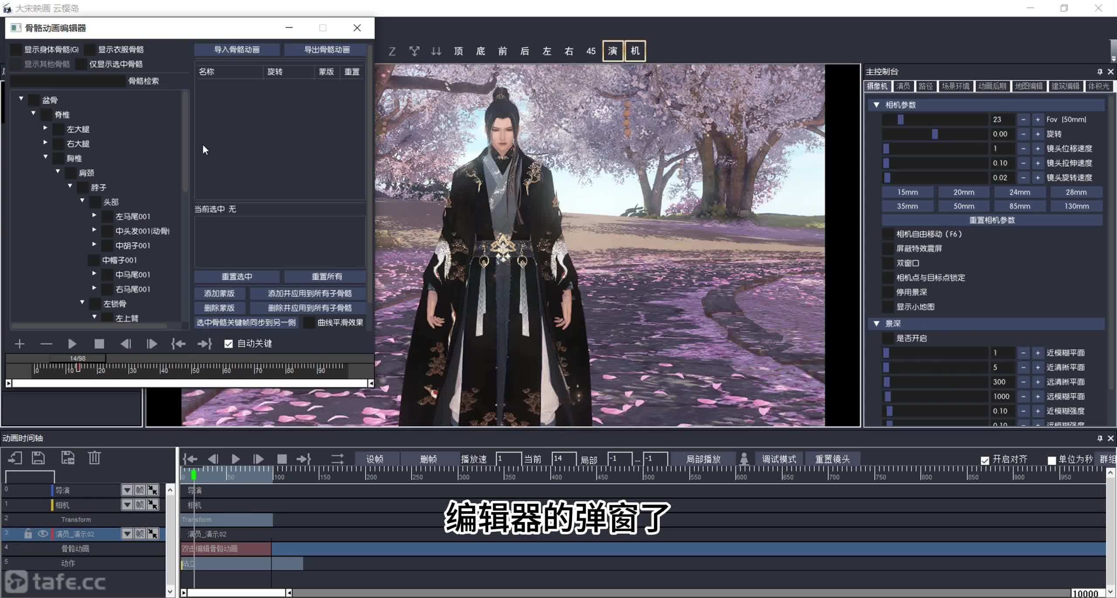Enable 相机自由移动 (F6) checkbox
Image resolution: width=1117 pixels, height=598 pixels.
(x=888, y=234)
